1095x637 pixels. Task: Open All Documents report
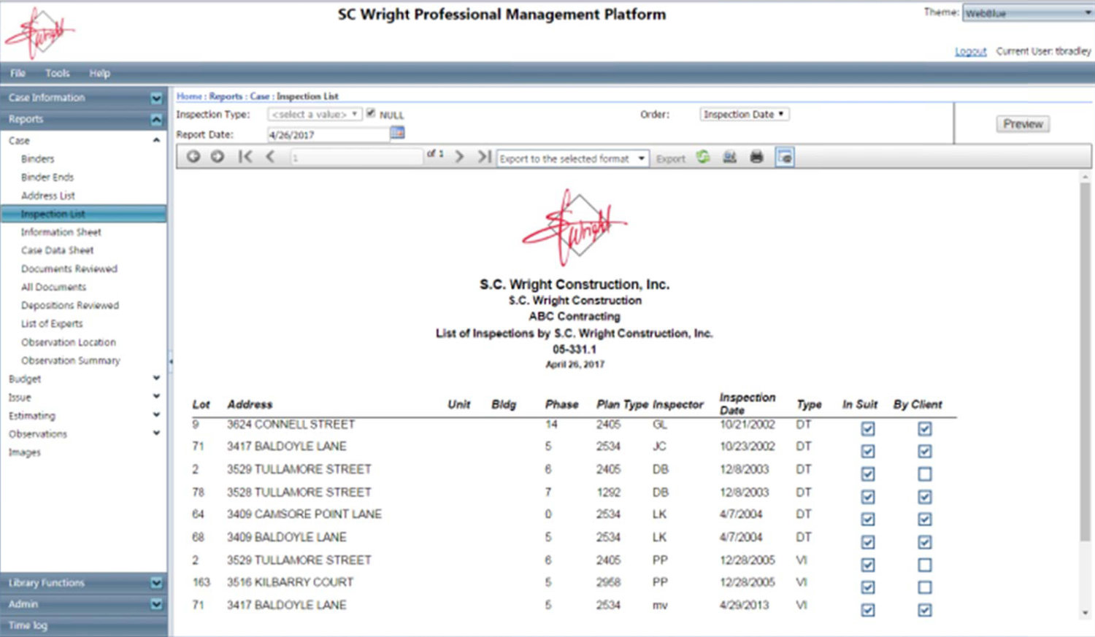point(54,287)
